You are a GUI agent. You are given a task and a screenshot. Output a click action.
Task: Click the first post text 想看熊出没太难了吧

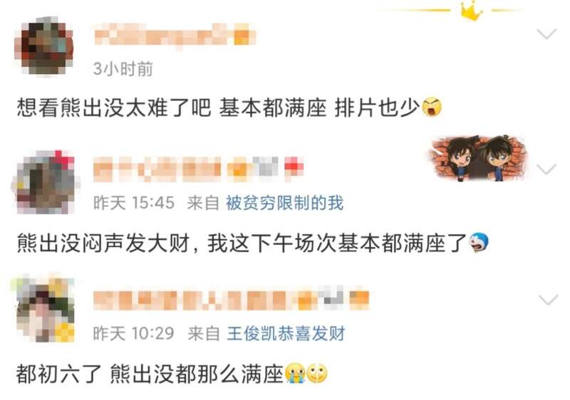pos(114,107)
